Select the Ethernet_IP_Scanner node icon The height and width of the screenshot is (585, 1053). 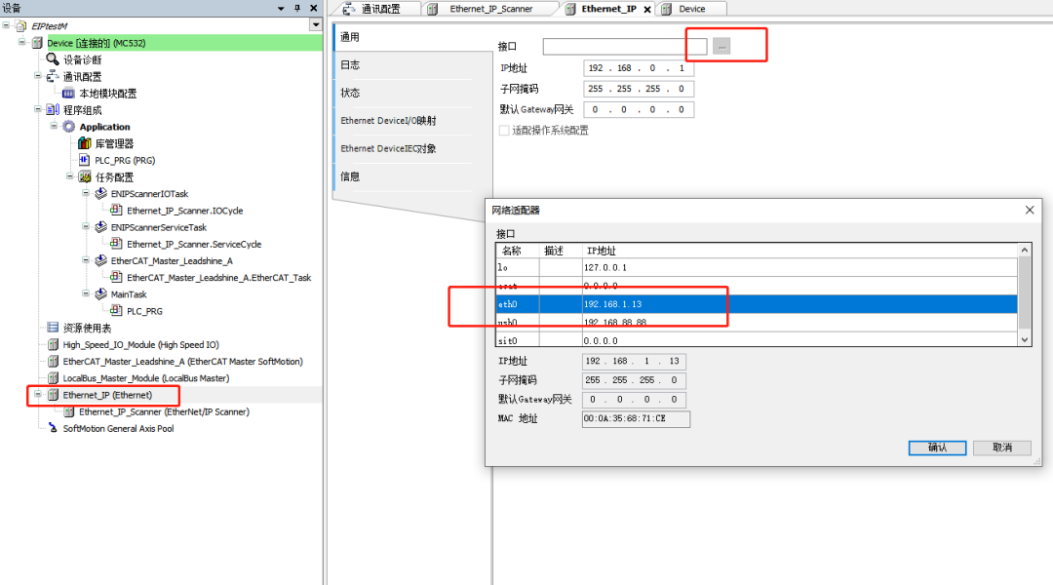[70, 410]
